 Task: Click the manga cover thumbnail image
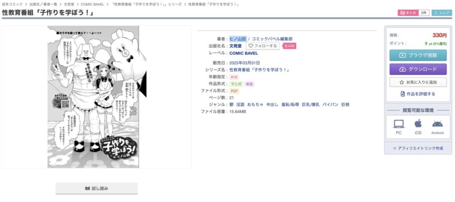tap(93, 97)
